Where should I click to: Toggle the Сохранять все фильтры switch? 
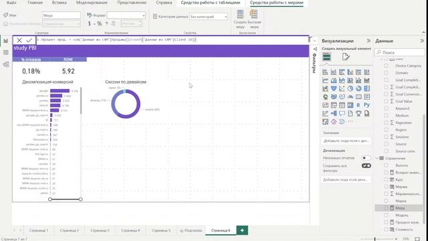coord(366,166)
